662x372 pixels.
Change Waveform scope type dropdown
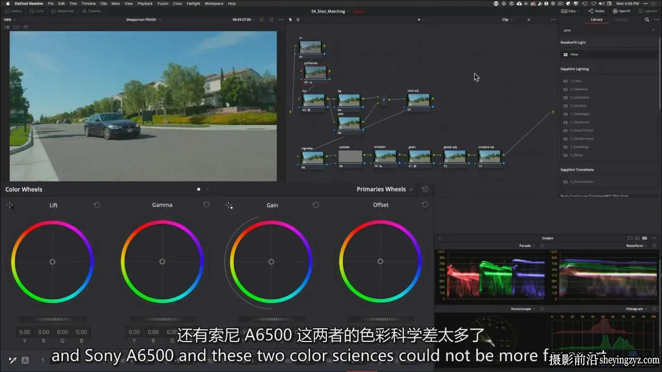pyautogui.click(x=637, y=246)
